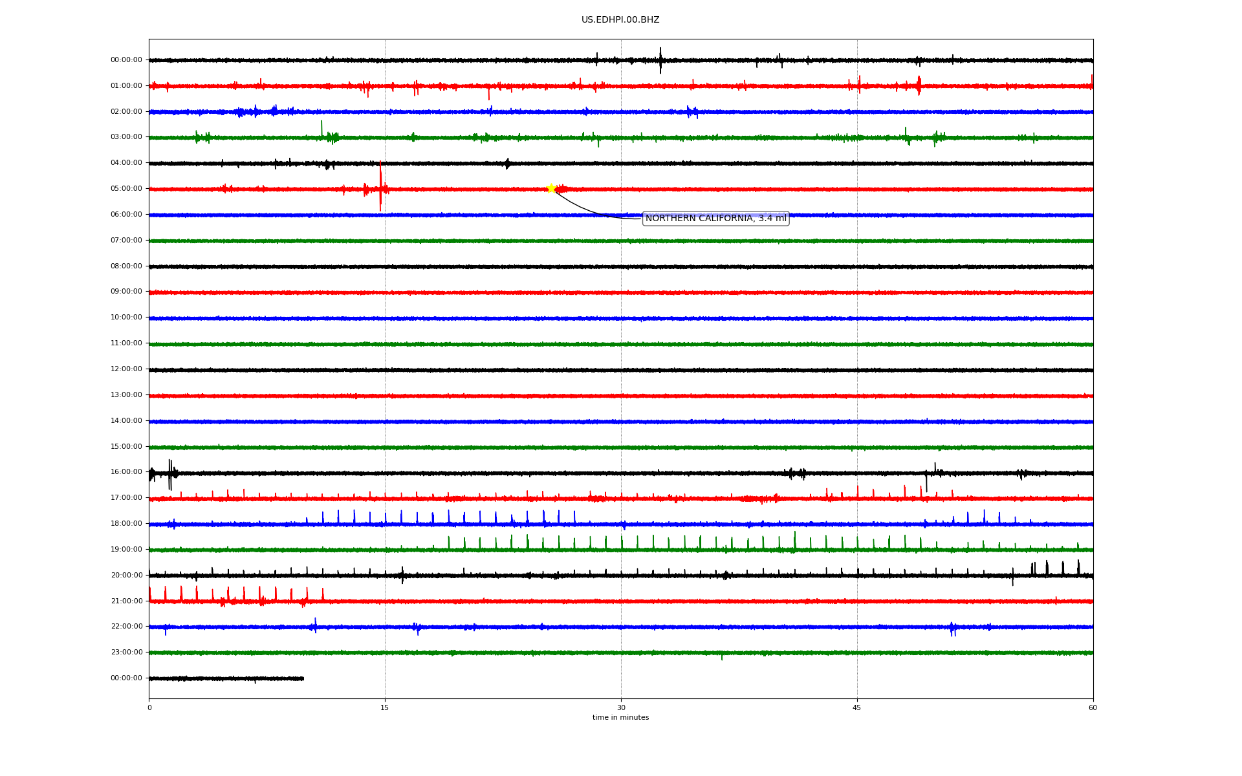1242x776 pixels.
Task: Click the 05:00:00 row time label
Action: coord(126,189)
